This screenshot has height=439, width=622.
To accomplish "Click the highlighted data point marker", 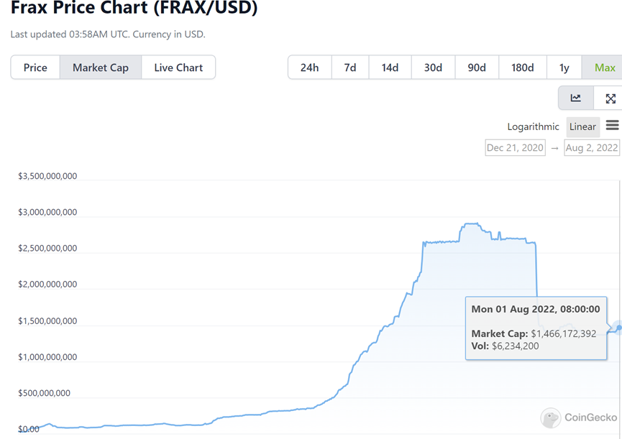I will click(619, 328).
